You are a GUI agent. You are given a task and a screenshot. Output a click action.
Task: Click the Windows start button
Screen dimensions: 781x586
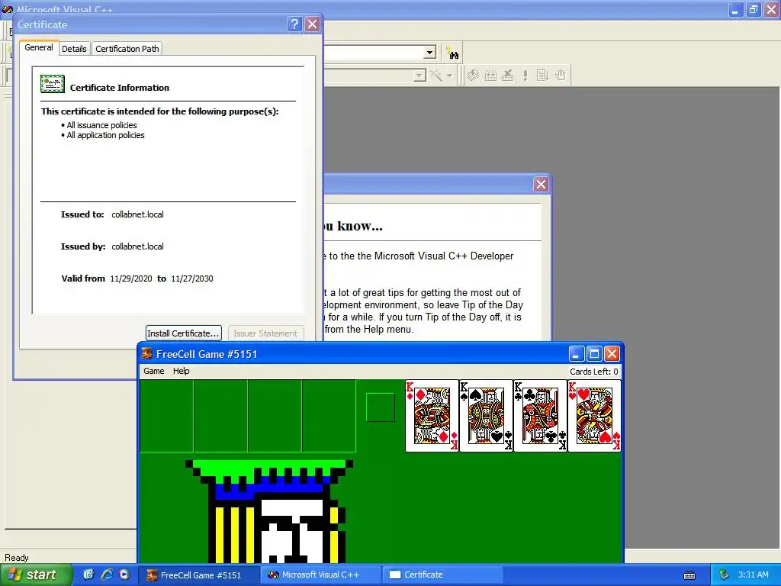(37, 575)
